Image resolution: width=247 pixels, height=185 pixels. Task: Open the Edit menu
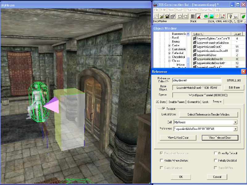click(163, 10)
